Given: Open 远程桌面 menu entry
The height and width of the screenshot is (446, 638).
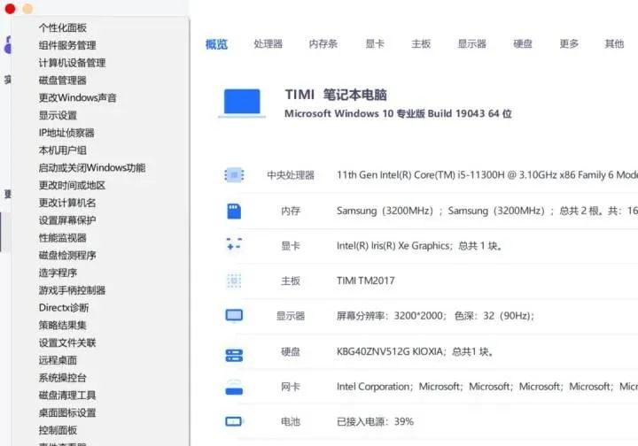Looking at the screenshot, I should pos(58,360).
